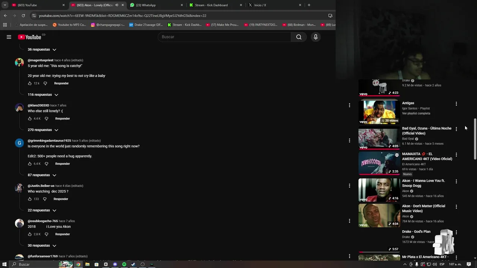Like @magentuspriest's comment
Viewport: 477px width, 268px height.
(x=30, y=83)
